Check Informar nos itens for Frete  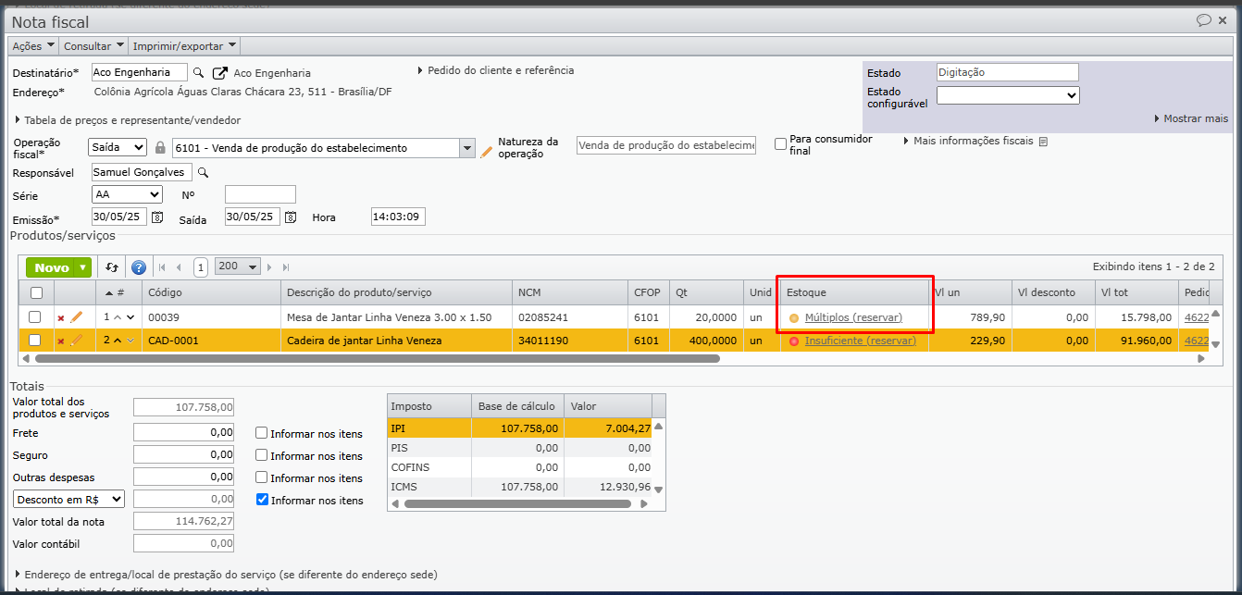point(262,433)
